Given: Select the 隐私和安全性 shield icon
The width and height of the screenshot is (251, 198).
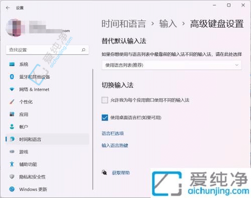Looking at the screenshot, I should pos(12,176).
